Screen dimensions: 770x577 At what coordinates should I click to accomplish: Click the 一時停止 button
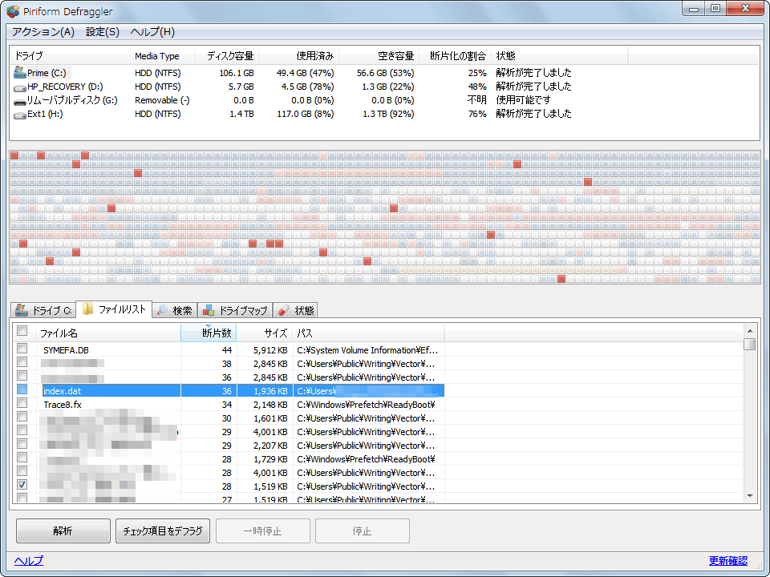pyautogui.click(x=263, y=531)
